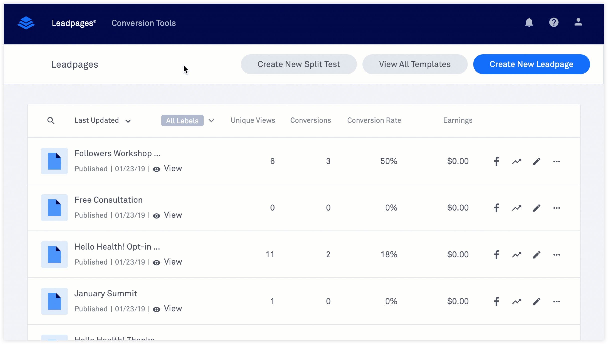Click the Free Consultation page thumbnail
This screenshot has width=608, height=344.
[54, 208]
